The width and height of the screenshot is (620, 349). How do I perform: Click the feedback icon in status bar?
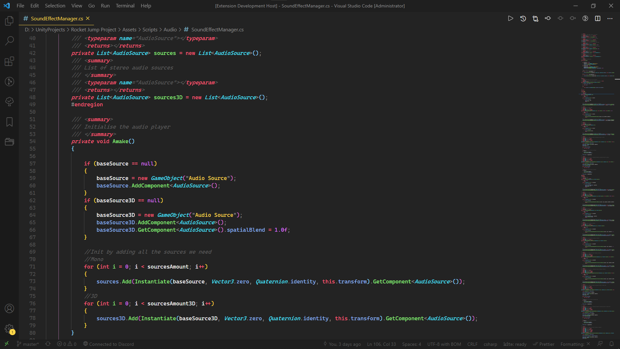coord(600,344)
